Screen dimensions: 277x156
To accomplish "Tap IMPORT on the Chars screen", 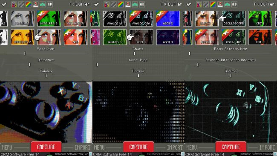I will [x=175, y=147].
